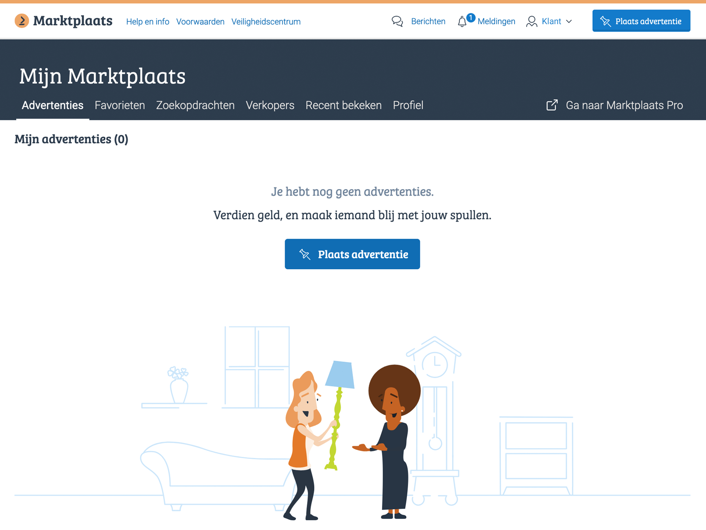
Task: Select the Advertenties tab
Action: (53, 105)
